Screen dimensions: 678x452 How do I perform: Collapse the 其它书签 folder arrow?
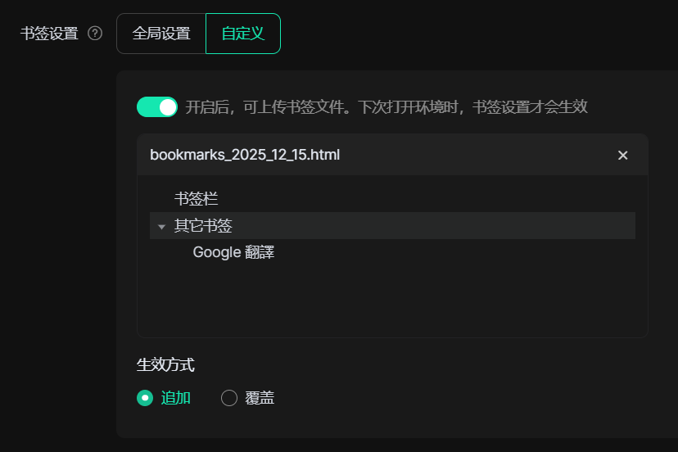[162, 227]
